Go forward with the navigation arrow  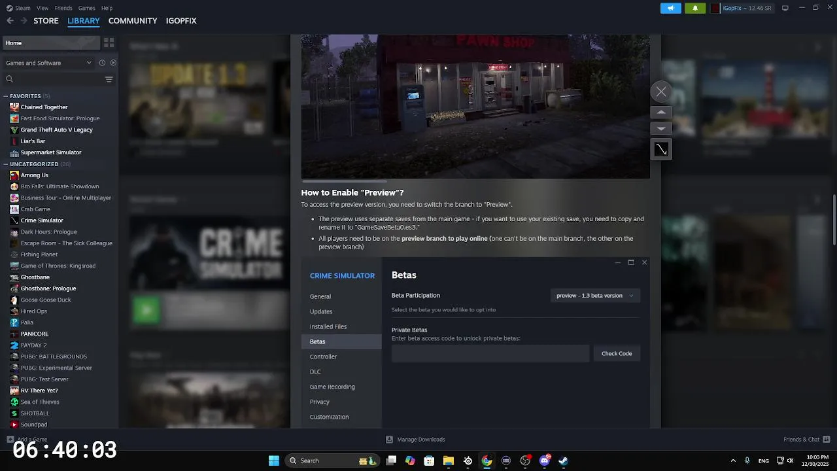tap(24, 21)
